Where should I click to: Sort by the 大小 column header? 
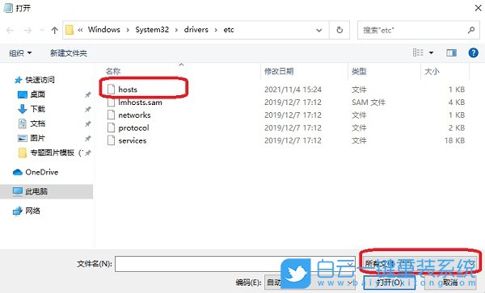coord(432,72)
